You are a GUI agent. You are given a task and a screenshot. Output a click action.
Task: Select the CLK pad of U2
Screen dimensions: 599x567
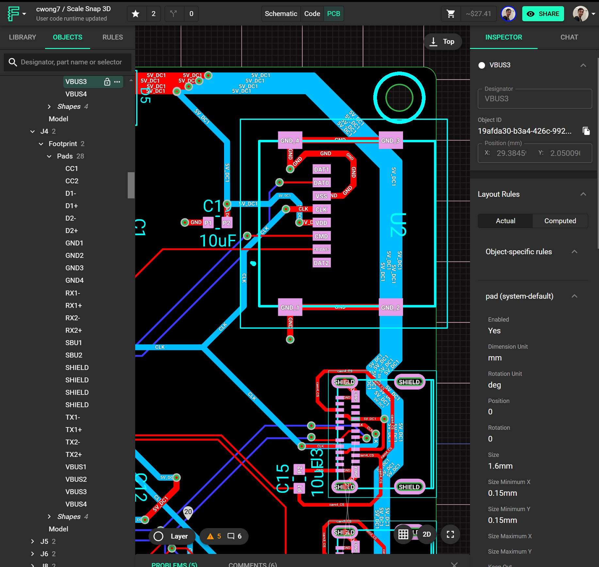pos(321,209)
